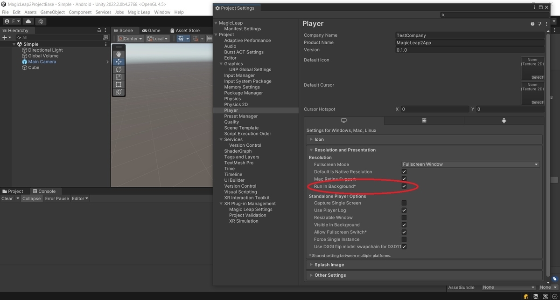
Task: Click Select under Default Icon
Action: (538, 77)
